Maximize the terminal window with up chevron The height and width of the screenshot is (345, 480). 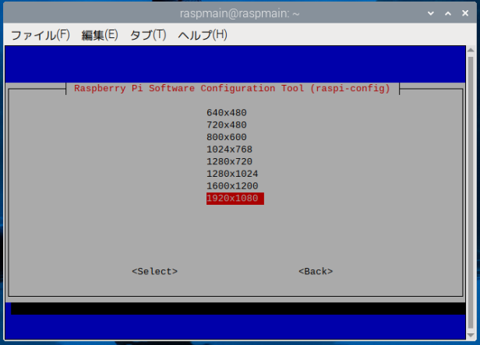click(448, 13)
